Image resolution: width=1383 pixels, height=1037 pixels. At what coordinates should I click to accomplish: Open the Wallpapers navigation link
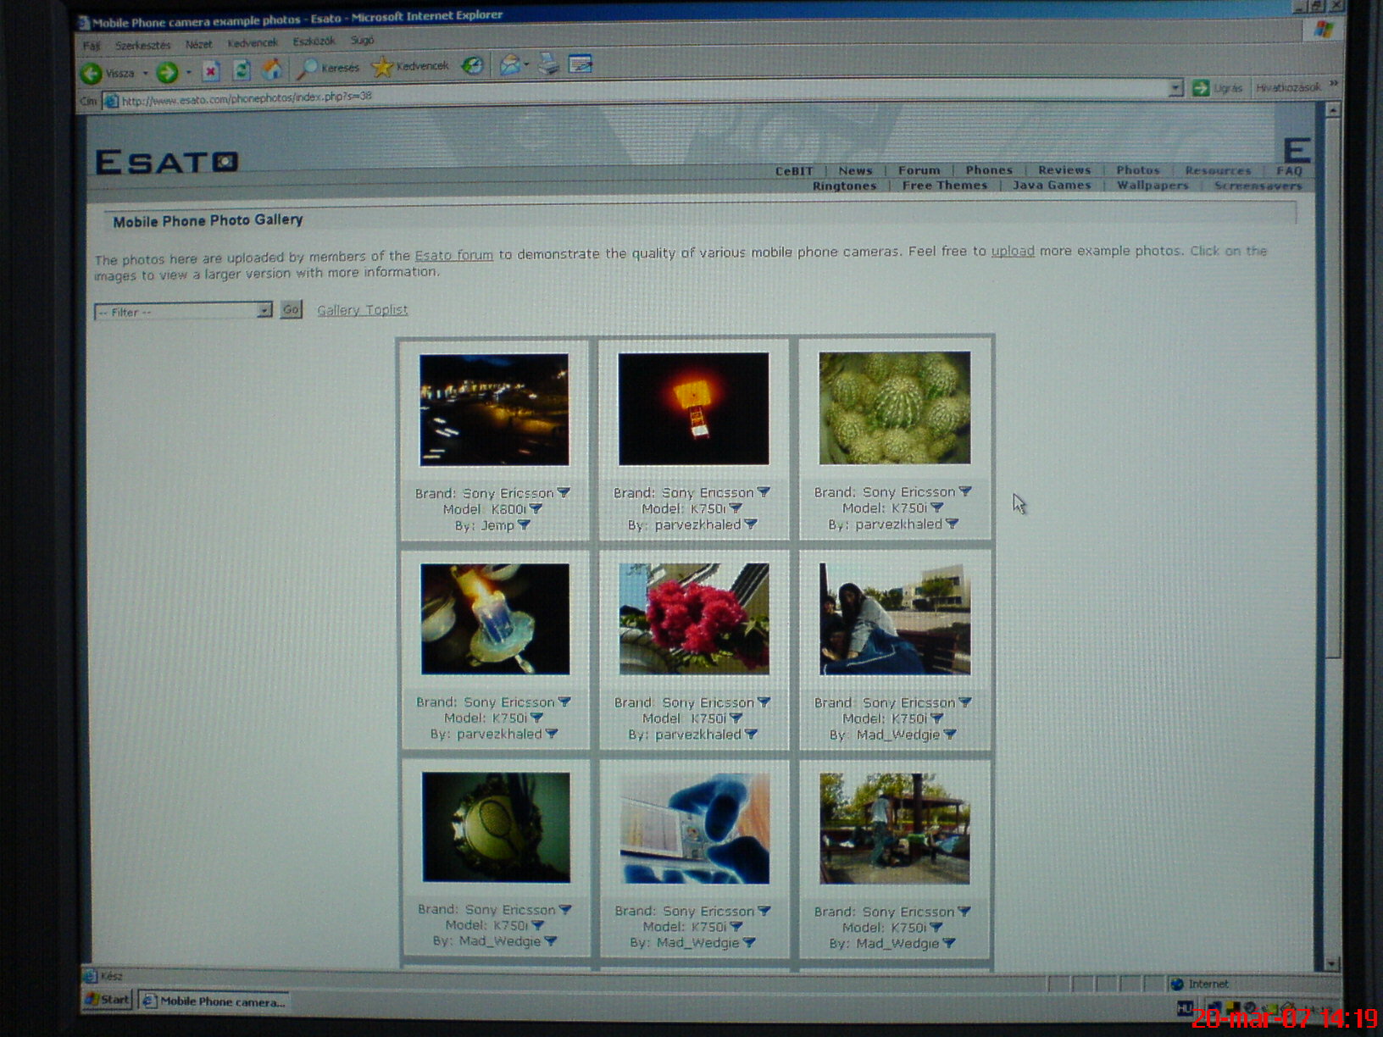(x=1152, y=186)
